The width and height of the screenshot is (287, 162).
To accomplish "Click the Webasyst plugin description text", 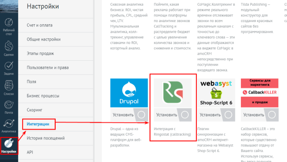I will 215,140.
